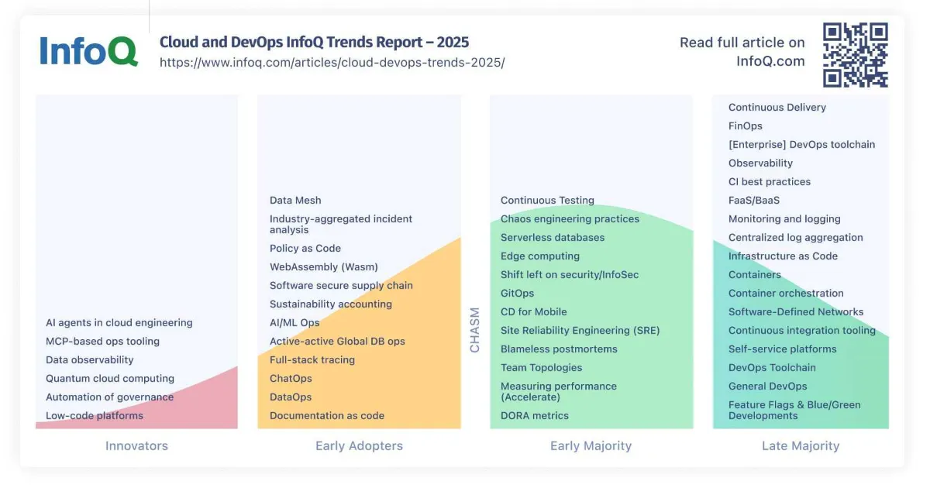
Task: Click 'Serverless databases' entry
Action: point(553,238)
